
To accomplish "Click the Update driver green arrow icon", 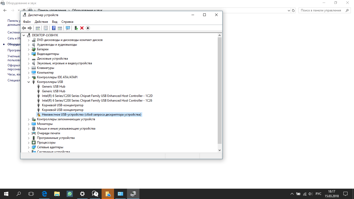I will tap(76, 28).
